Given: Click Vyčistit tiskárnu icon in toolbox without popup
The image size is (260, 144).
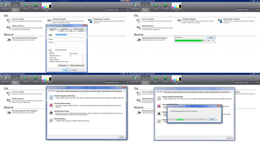Looking at the screenshot, I should tap(51, 120).
